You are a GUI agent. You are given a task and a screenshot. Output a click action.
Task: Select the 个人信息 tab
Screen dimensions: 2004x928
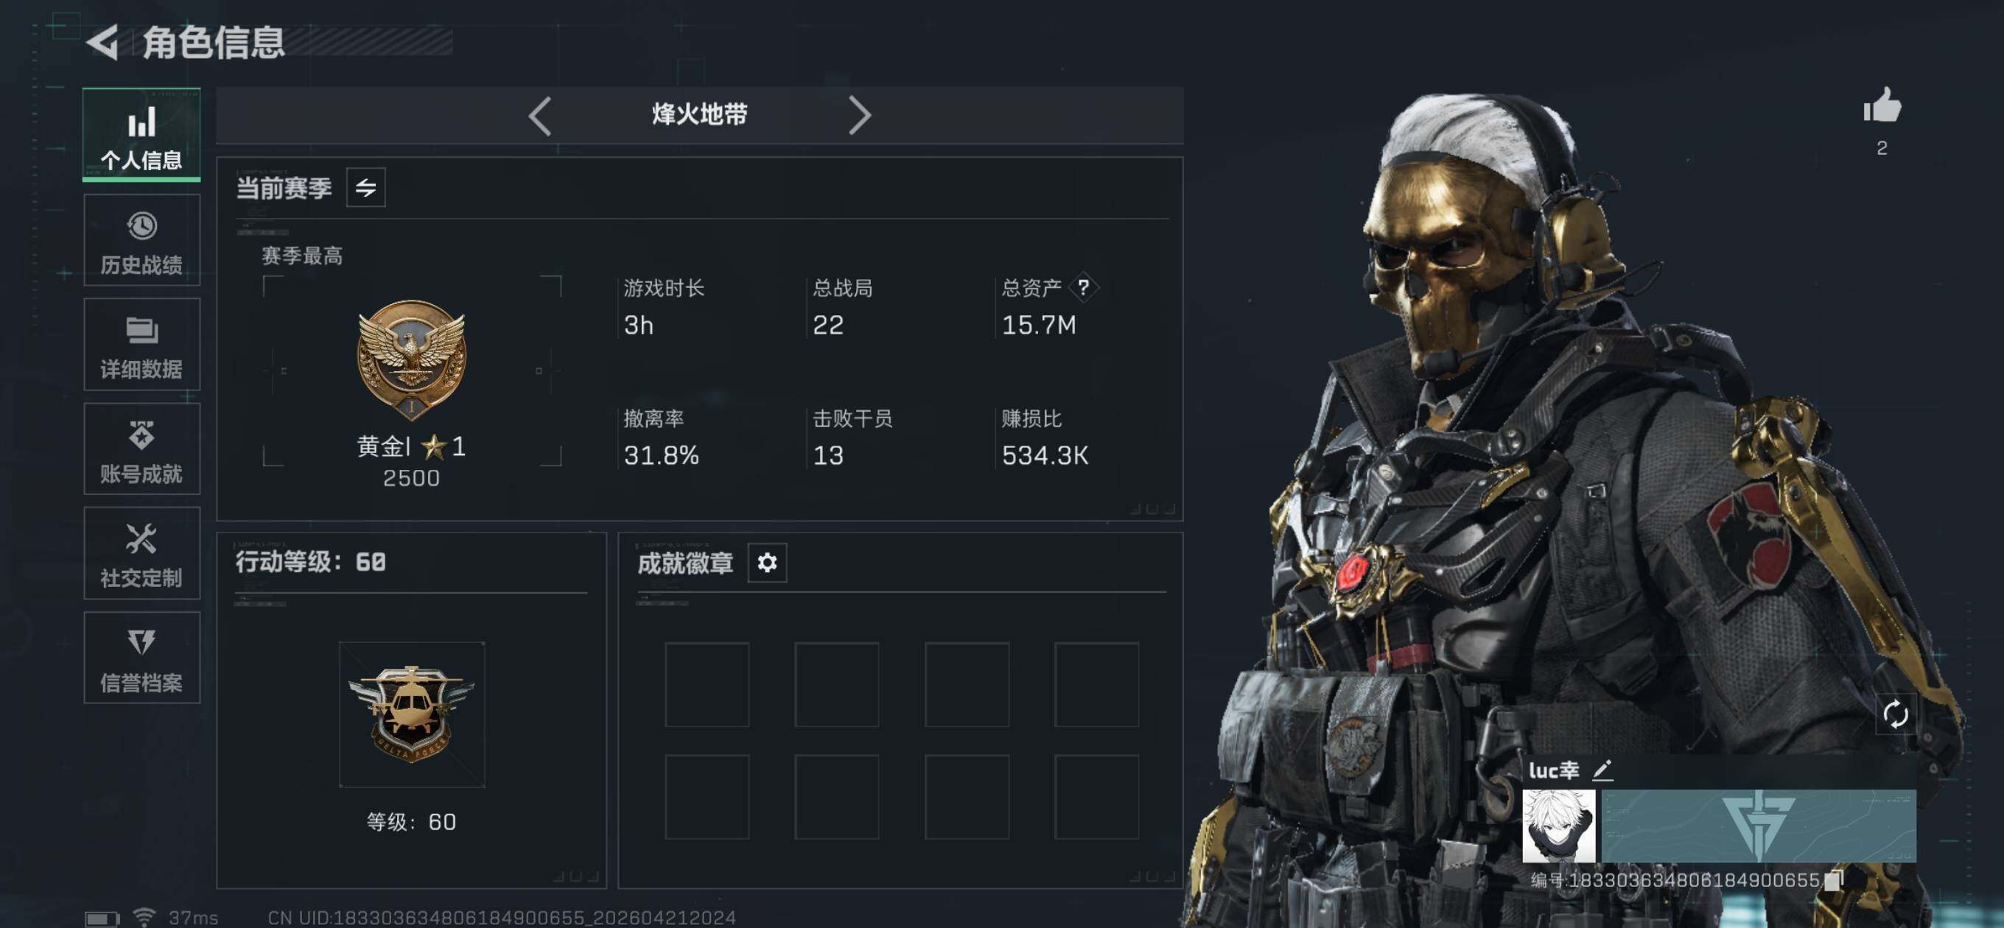coord(141,135)
